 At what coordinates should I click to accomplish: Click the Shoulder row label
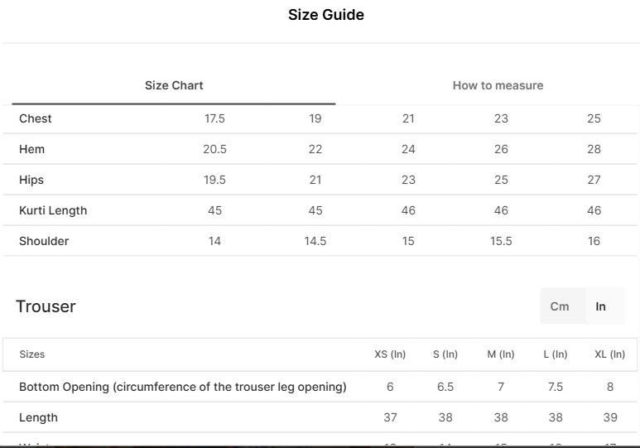44,241
